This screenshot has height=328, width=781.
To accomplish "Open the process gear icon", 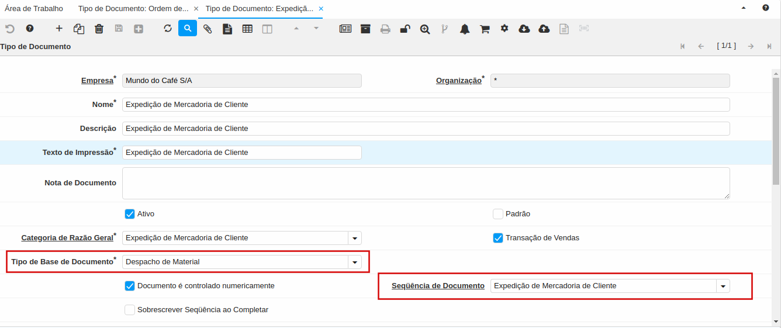I will (x=504, y=28).
